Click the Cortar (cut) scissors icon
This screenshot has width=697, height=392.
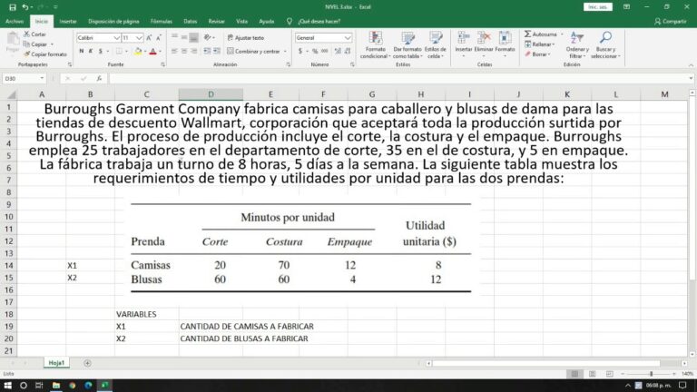point(27,34)
